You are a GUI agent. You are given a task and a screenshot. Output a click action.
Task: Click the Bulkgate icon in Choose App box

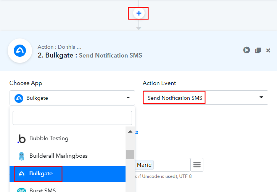(19, 98)
